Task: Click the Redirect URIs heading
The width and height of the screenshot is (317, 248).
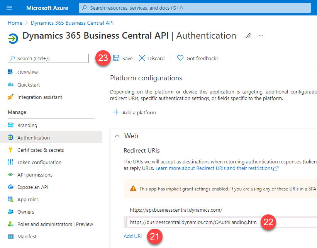Action: pyautogui.click(x=142, y=151)
